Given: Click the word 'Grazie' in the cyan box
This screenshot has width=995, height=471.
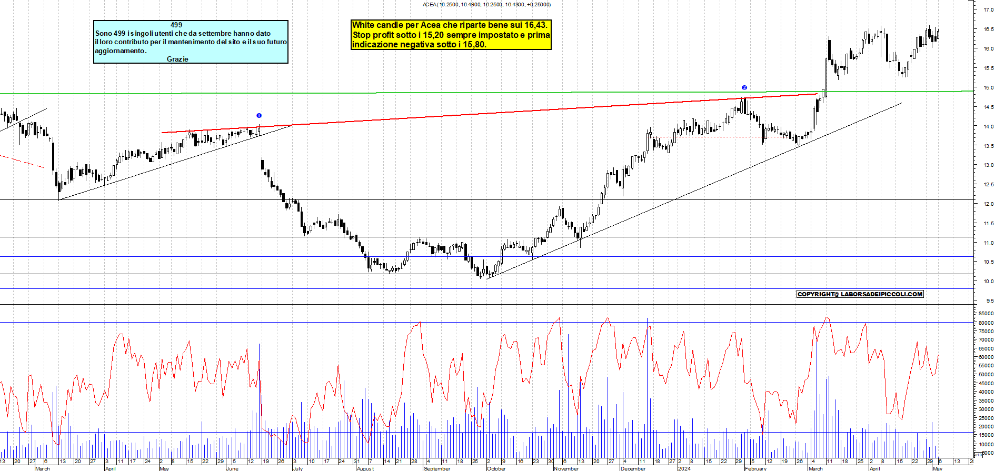Looking at the screenshot, I should tap(177, 59).
